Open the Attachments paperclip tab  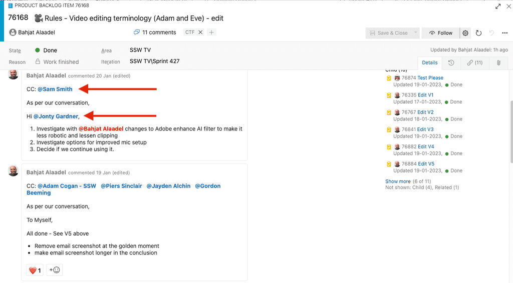(498, 63)
